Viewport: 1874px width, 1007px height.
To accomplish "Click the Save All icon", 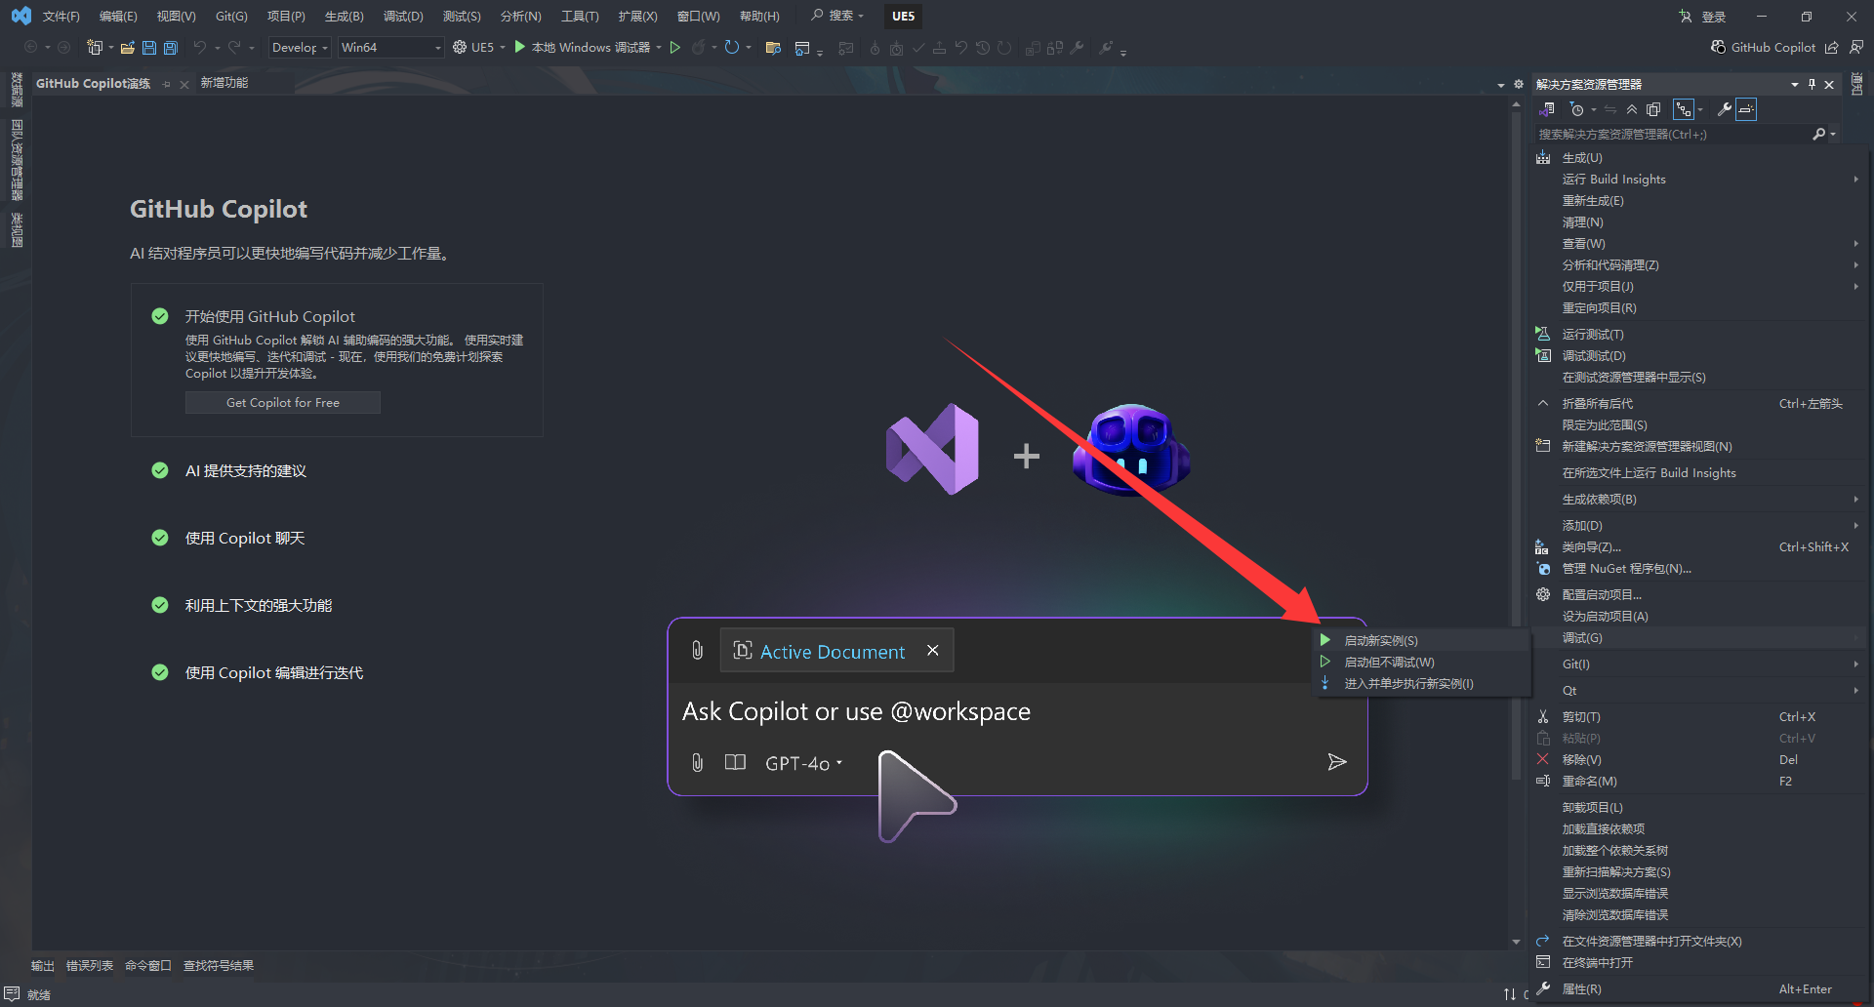I will point(170,47).
